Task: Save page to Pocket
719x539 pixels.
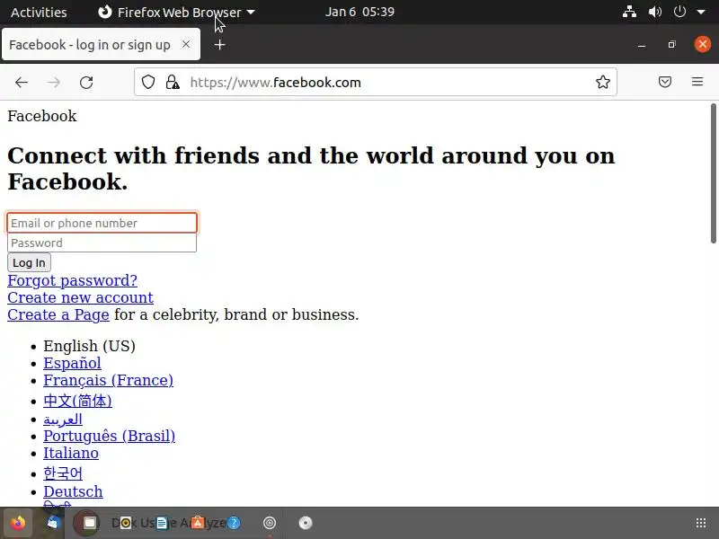Action: click(x=665, y=82)
